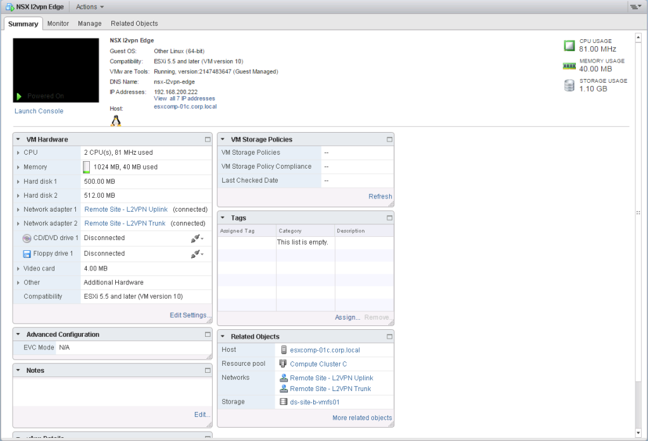Viewport: 648px width, 441px height.
Task: Open the ds-site-b-vmfs01 storage link
Action: click(315, 402)
